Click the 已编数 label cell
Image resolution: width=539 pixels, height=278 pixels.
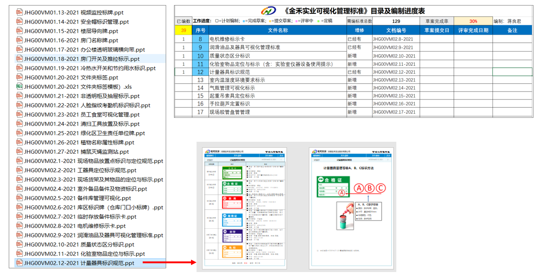click(184, 21)
